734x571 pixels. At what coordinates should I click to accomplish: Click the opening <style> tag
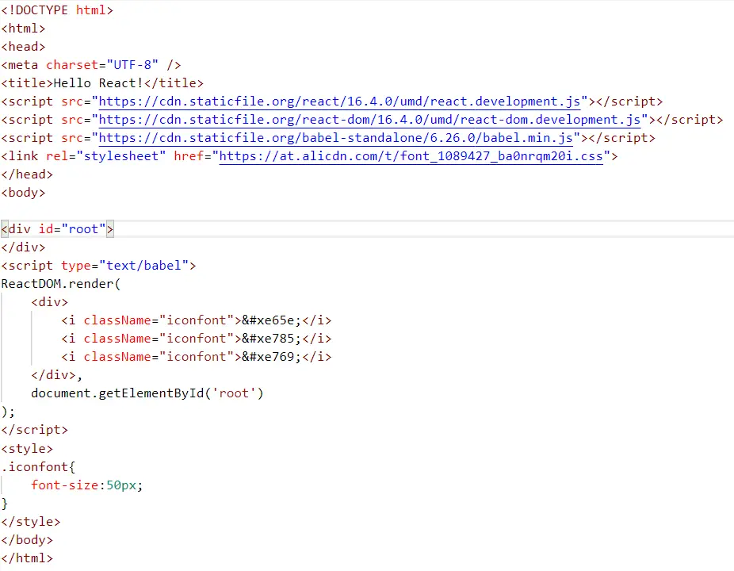(x=27, y=449)
